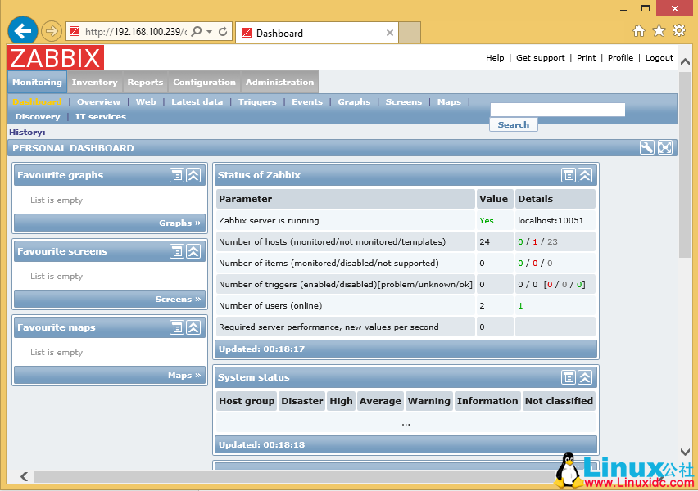Viewport: 698px width, 491px height.
Task: Open the dashboard configuration wrench icon
Action: pyautogui.click(x=646, y=147)
